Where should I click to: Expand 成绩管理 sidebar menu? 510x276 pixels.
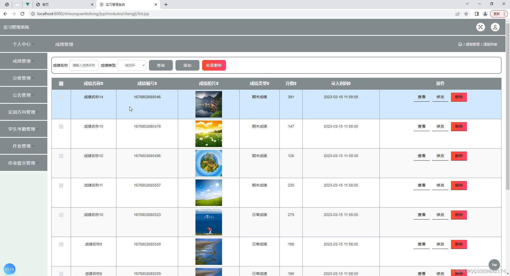click(x=24, y=61)
